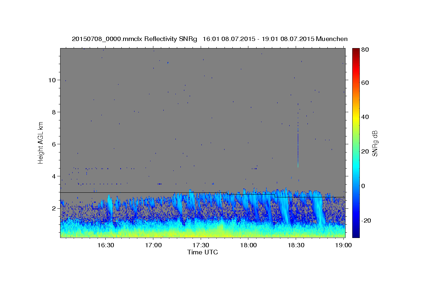This screenshot has width=427, height=285.
Task: Click the 19:00 time tick label
Action: coord(343,245)
